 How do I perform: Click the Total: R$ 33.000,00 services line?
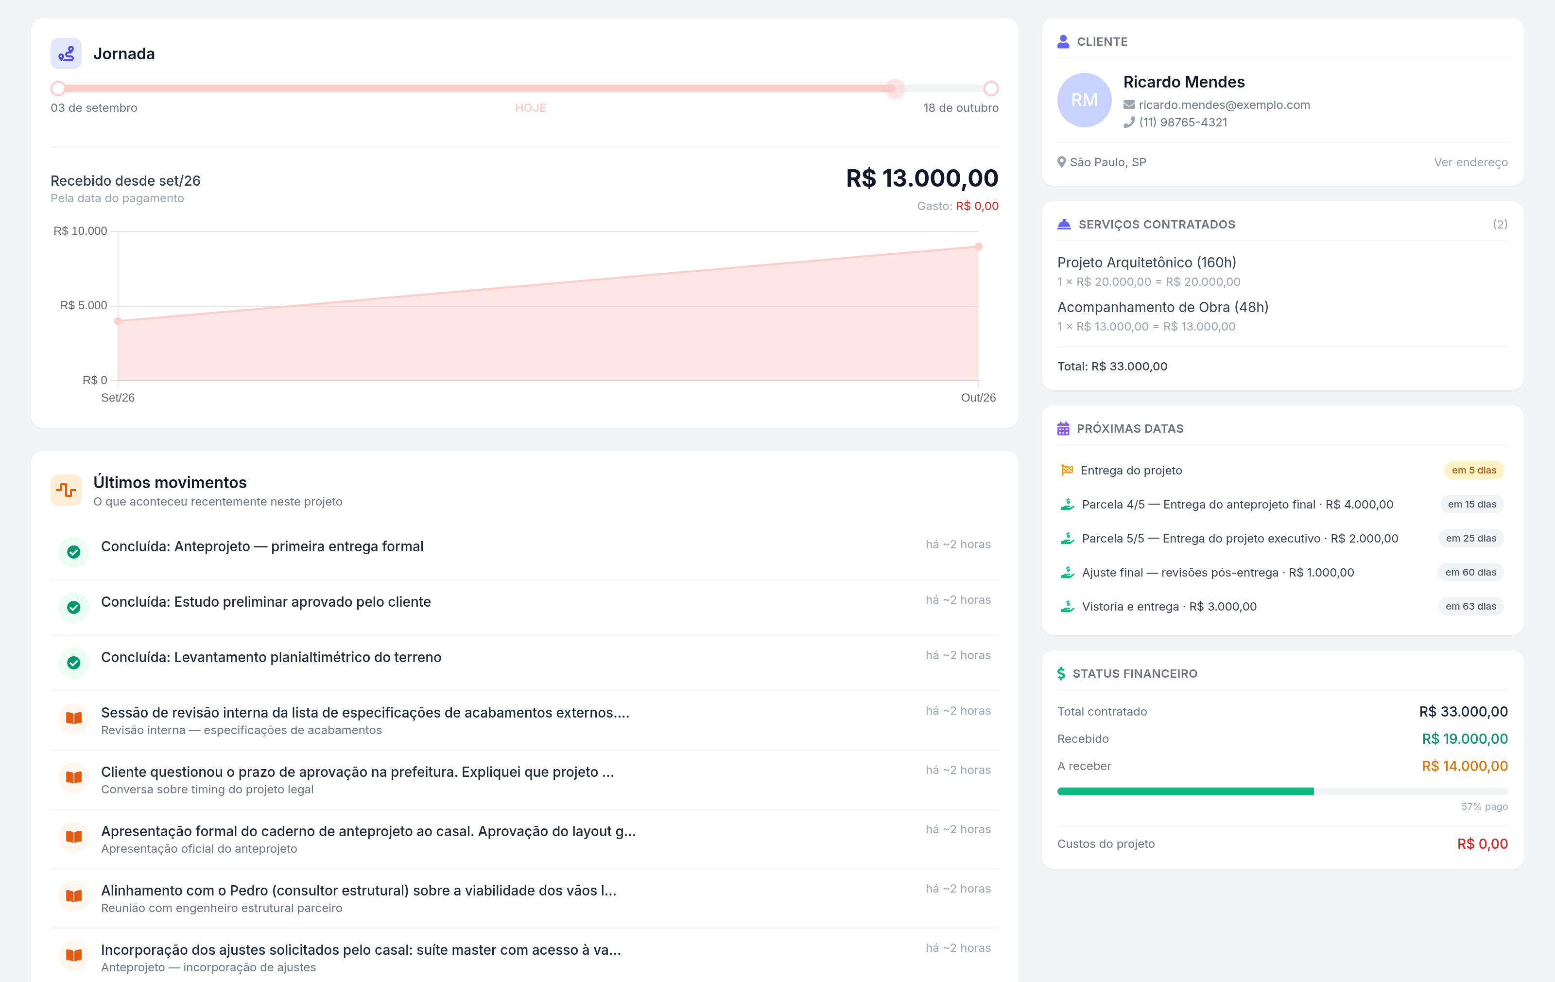click(x=1112, y=367)
